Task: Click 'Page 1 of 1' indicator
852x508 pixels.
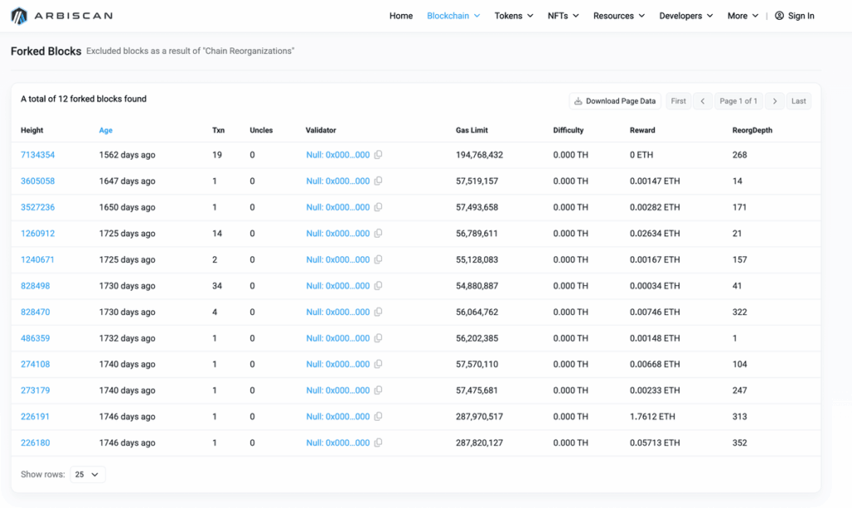Action: (x=739, y=101)
